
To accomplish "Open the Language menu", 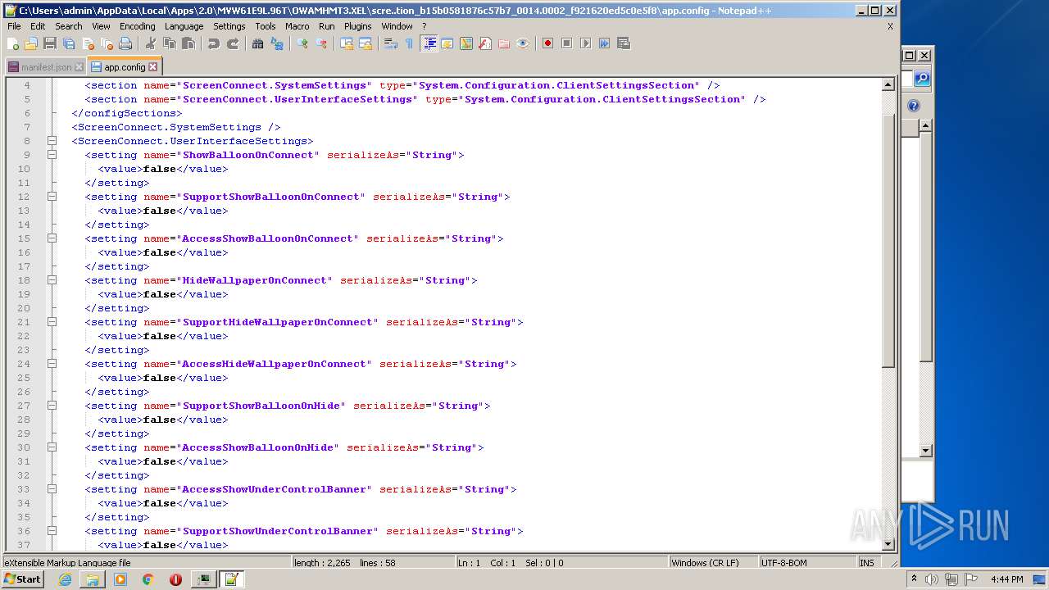I will pyautogui.click(x=184, y=26).
